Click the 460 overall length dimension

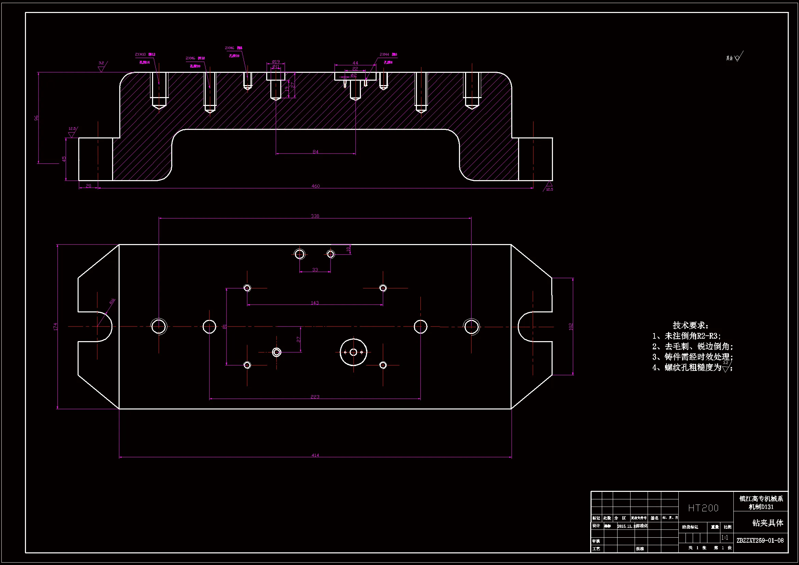(x=315, y=186)
